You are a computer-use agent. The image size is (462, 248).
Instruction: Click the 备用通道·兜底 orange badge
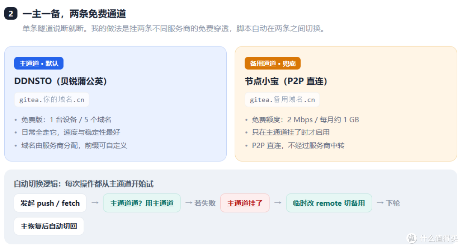(272, 63)
